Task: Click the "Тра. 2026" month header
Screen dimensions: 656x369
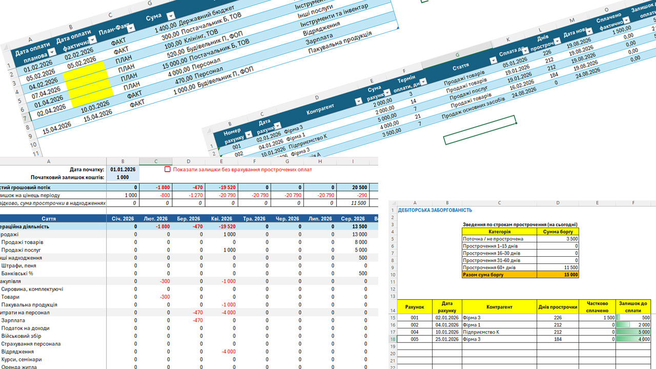Action: (x=254, y=219)
